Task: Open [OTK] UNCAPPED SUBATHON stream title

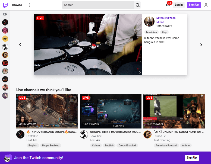Action: tap(179, 132)
